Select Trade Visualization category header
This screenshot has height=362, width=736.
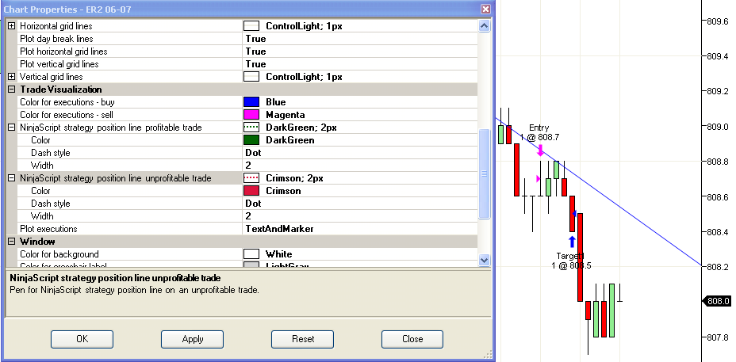pyautogui.click(x=60, y=90)
